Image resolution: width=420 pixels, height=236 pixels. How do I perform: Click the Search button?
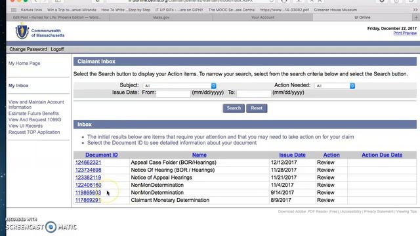[234, 108]
